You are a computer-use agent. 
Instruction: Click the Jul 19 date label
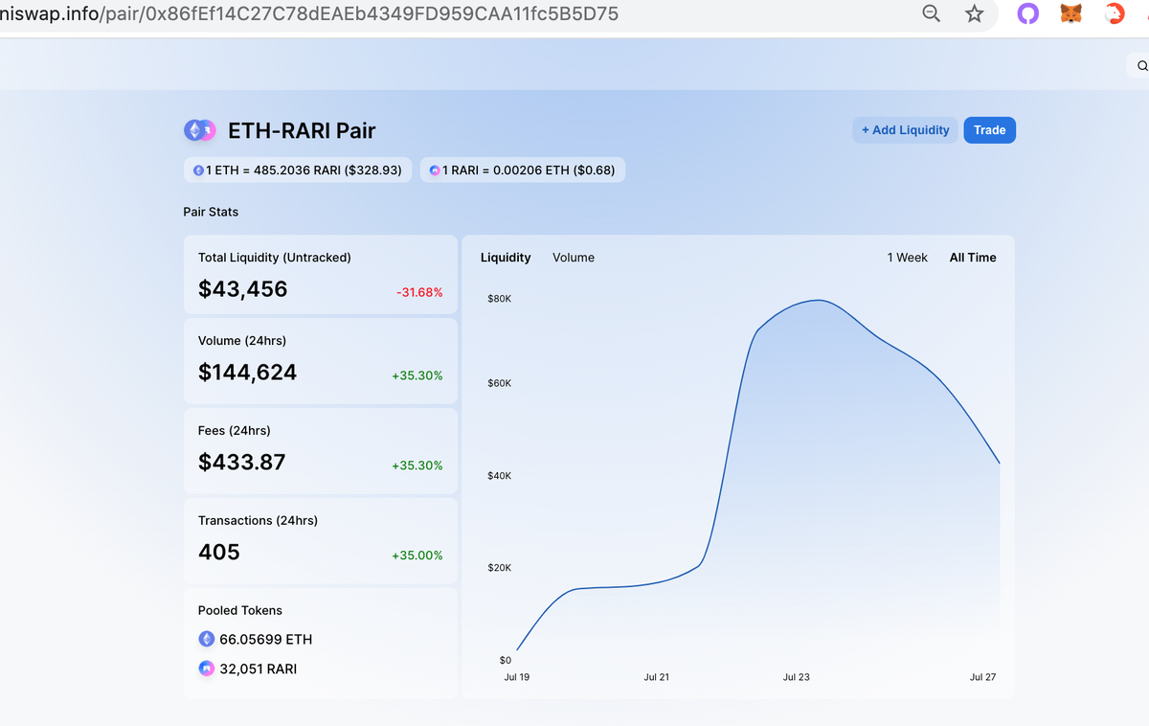(x=517, y=677)
